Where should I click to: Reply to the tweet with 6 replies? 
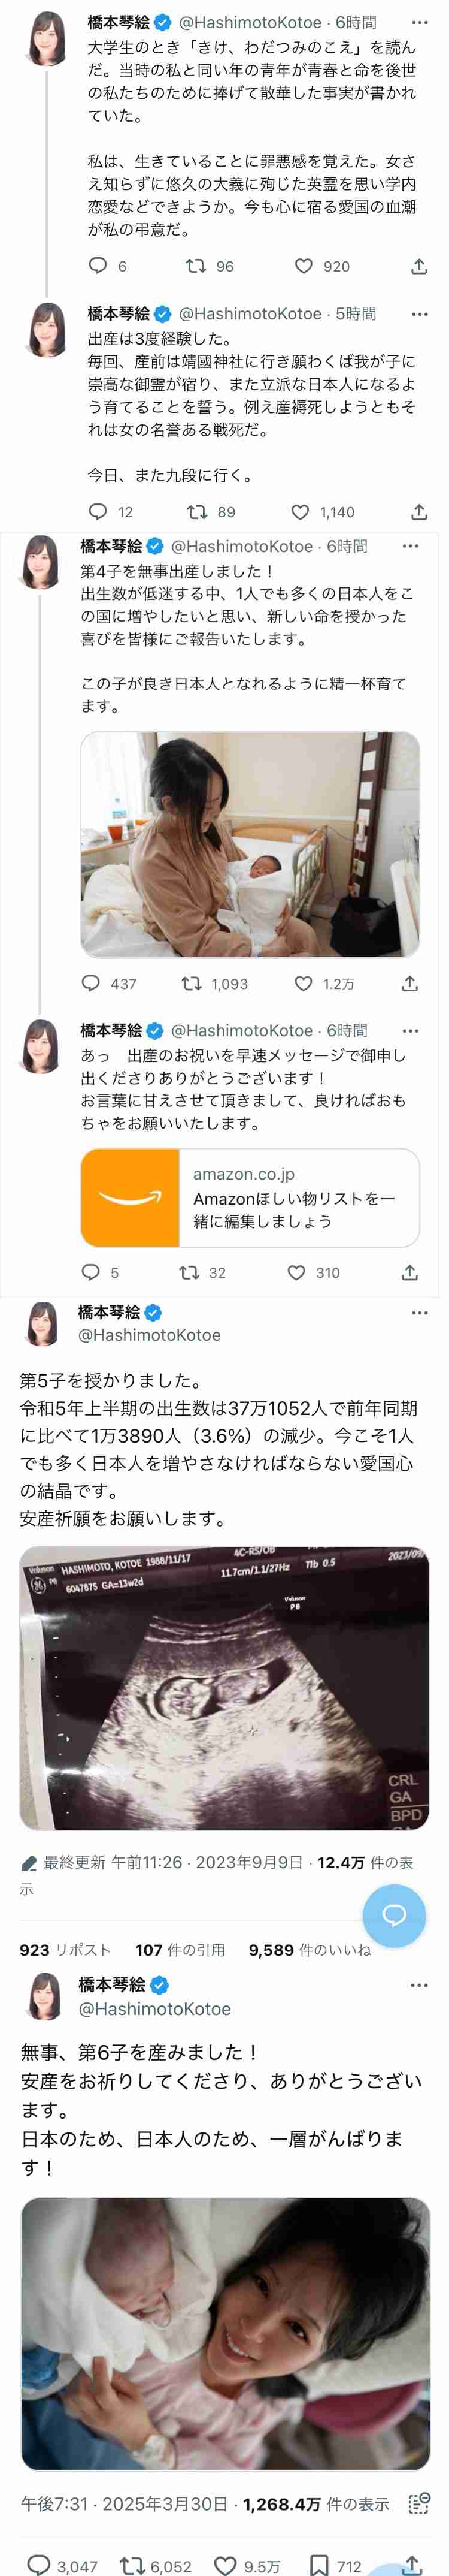pos(98,265)
